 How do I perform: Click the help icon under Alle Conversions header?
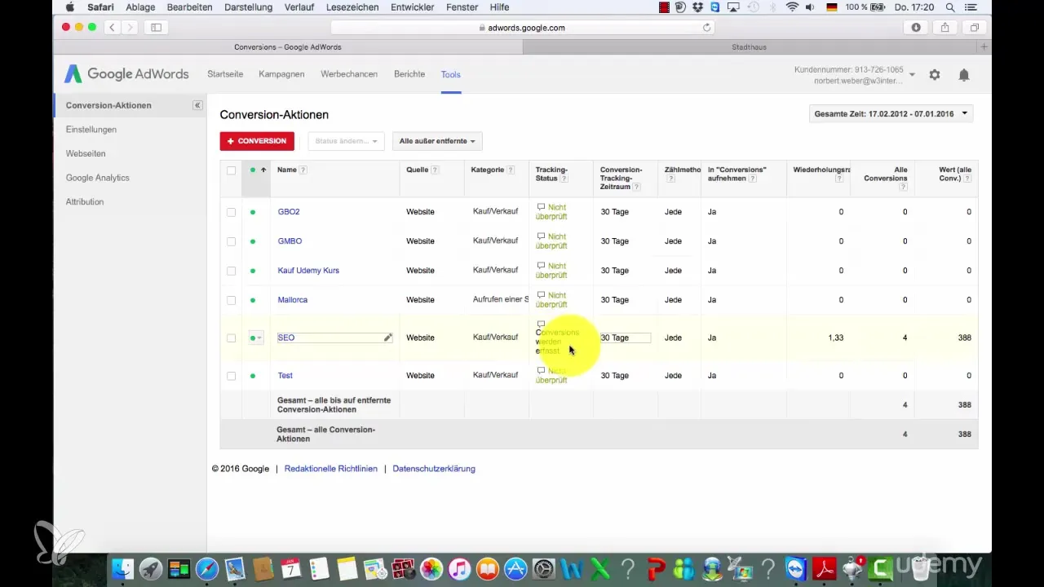pyautogui.click(x=903, y=187)
